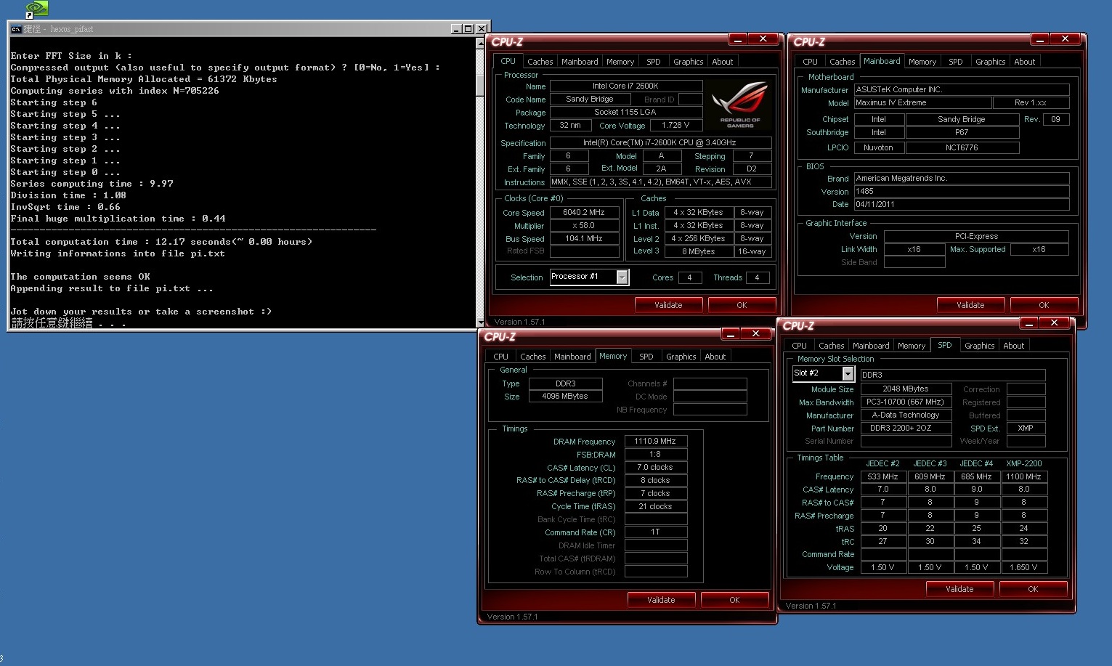This screenshot has height=666, width=1112.
Task: Open Memory tab in the Mainboard window
Action: click(x=922, y=62)
